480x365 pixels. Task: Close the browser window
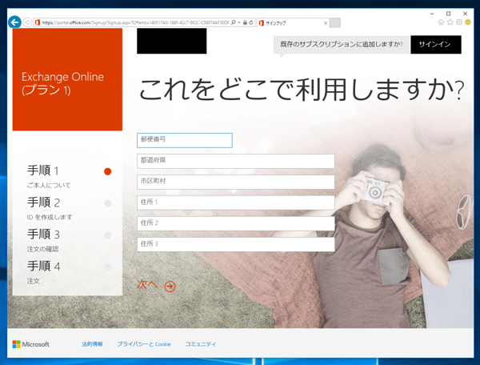466,14
